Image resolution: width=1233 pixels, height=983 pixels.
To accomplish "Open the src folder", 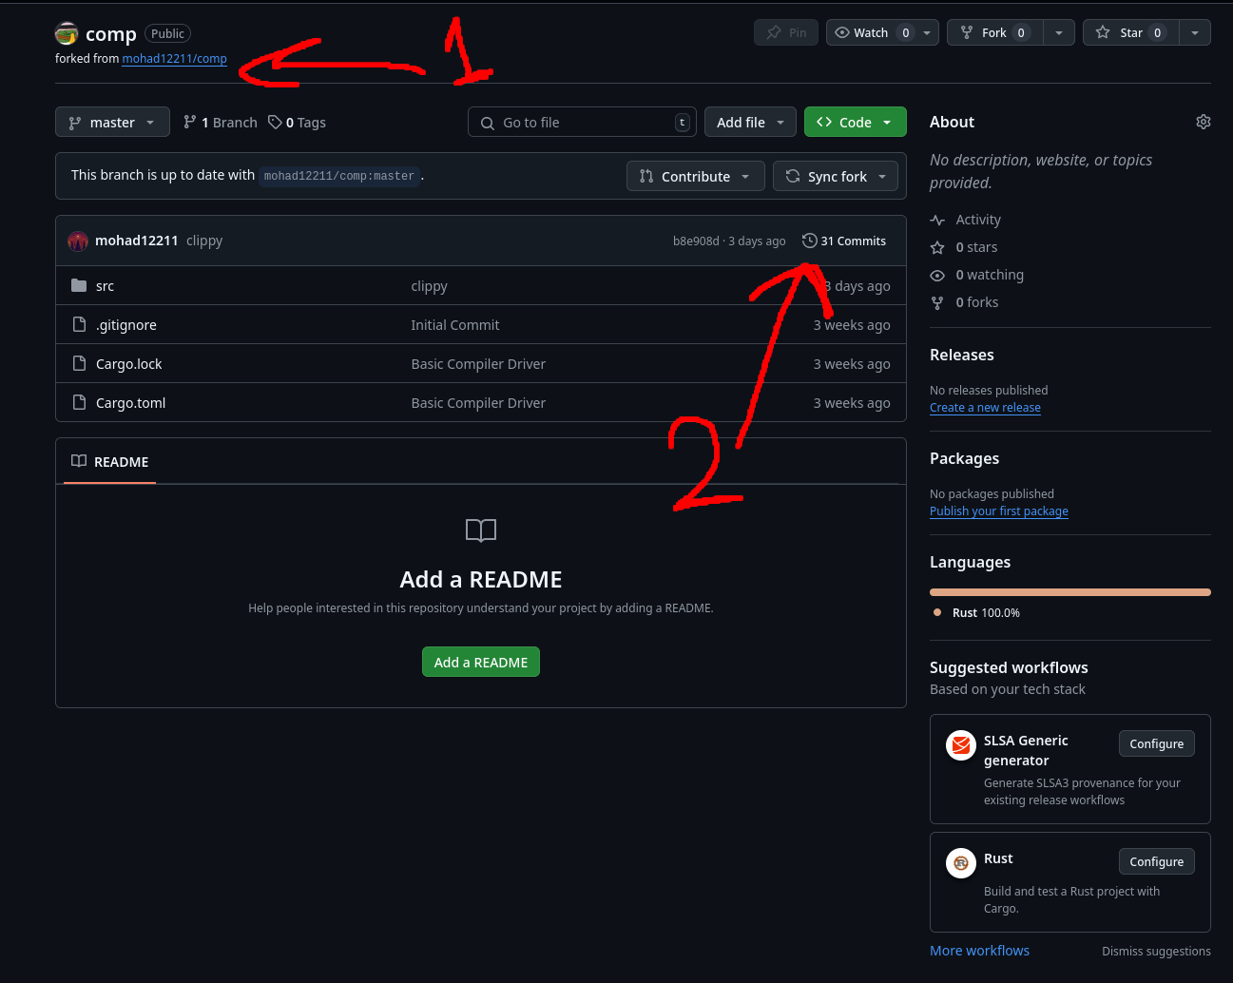I will (105, 286).
